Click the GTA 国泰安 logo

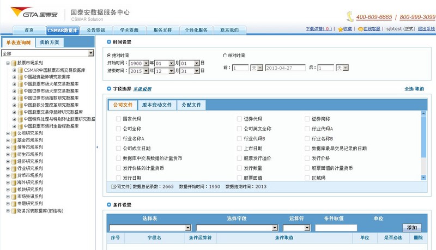point(34,13)
